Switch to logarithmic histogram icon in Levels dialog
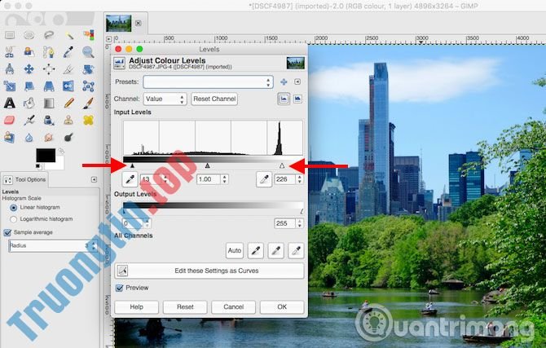 pos(297,99)
